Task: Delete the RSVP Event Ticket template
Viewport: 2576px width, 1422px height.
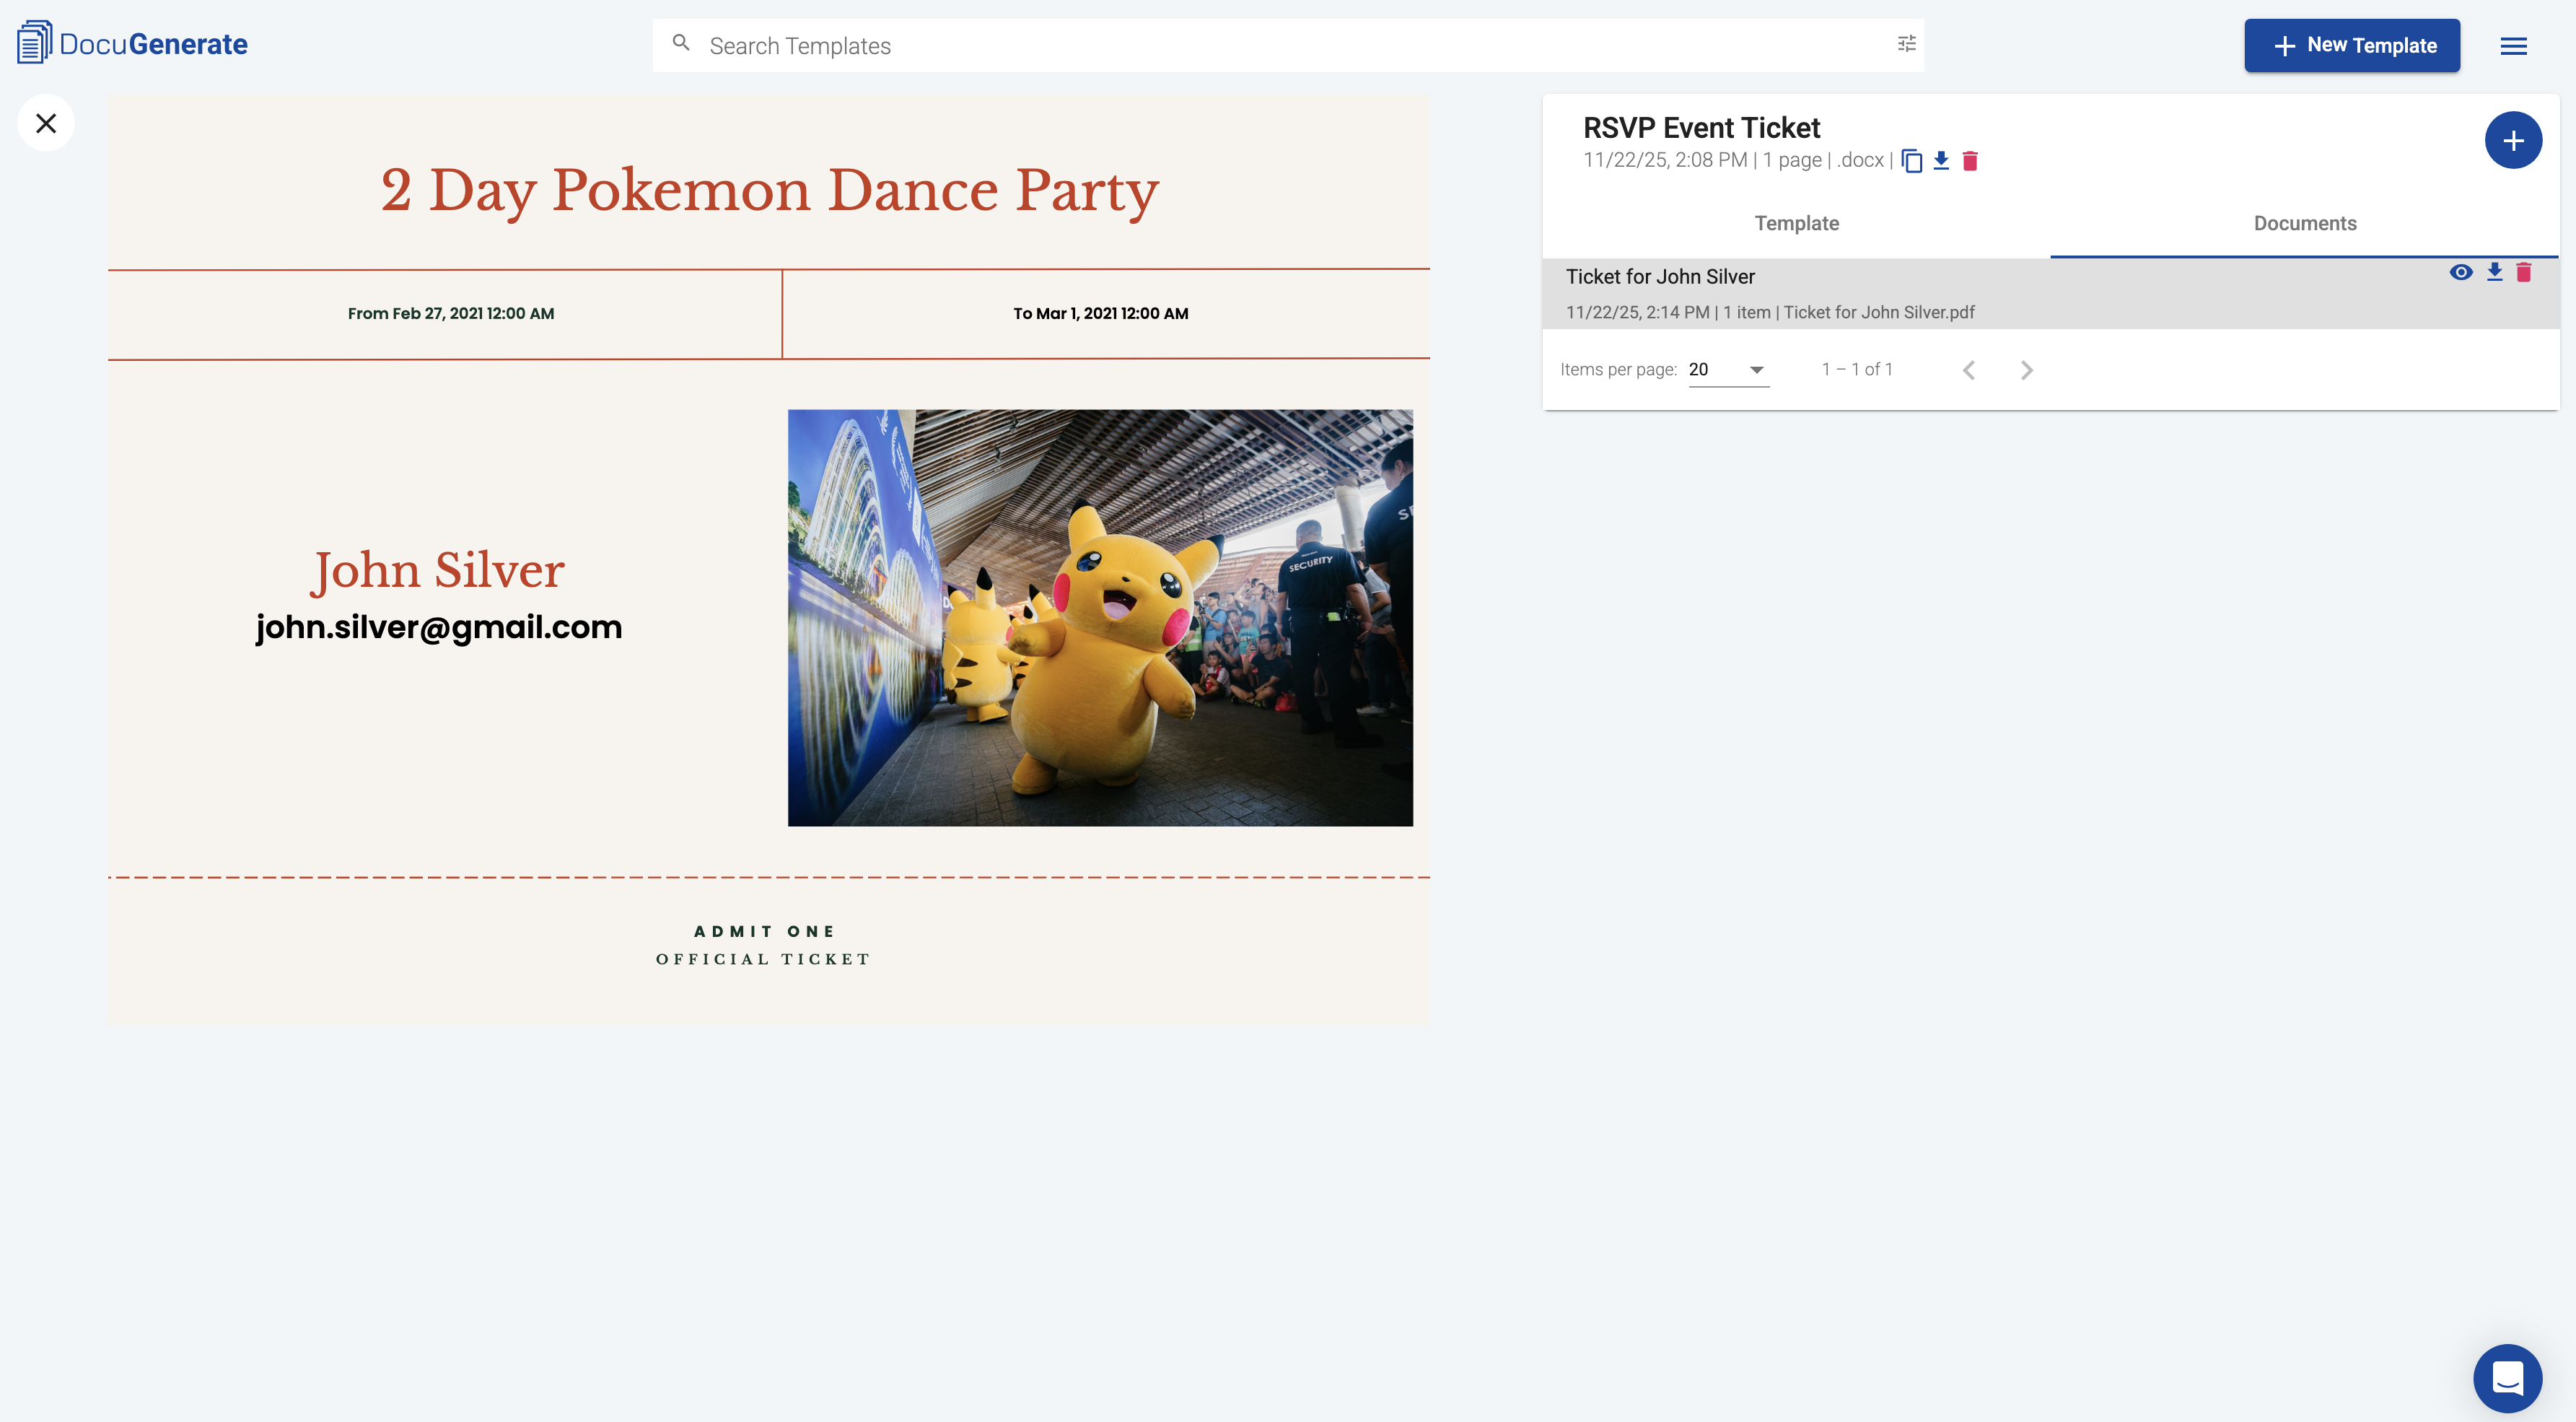Action: (x=1970, y=160)
